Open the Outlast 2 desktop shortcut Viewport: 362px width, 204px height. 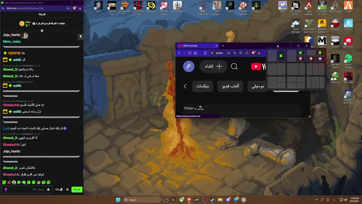click(x=256, y=7)
